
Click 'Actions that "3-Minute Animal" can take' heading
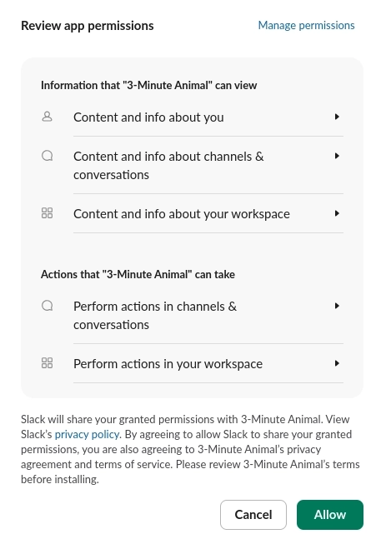138,274
